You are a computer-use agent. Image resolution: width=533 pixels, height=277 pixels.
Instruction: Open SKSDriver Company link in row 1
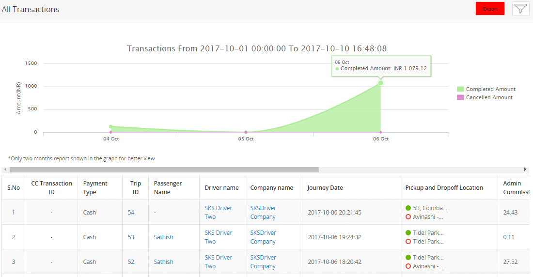tap(263, 213)
